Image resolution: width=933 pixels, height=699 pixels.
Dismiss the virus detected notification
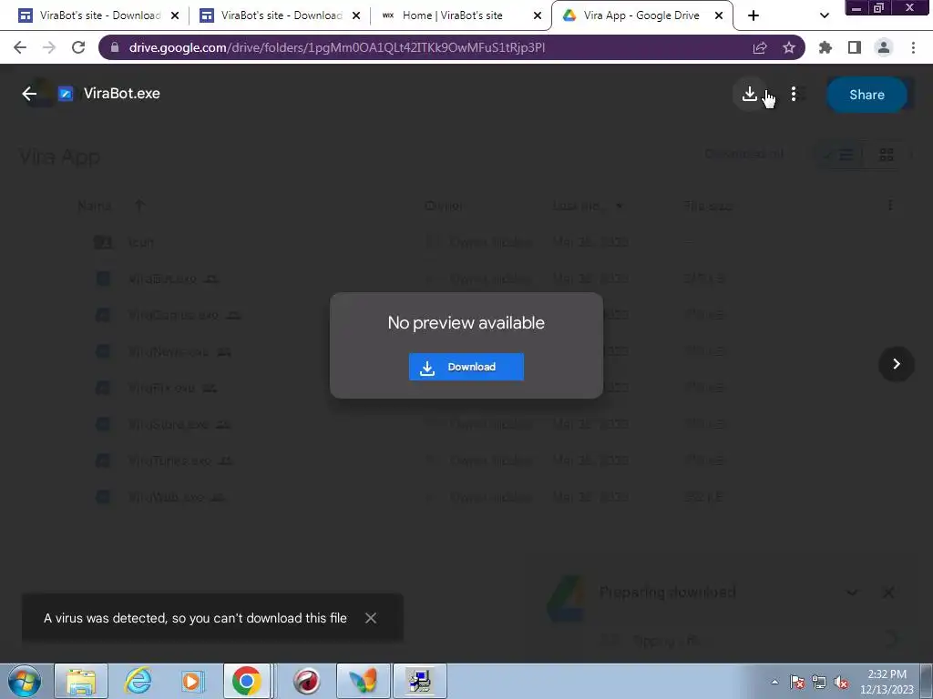[371, 618]
